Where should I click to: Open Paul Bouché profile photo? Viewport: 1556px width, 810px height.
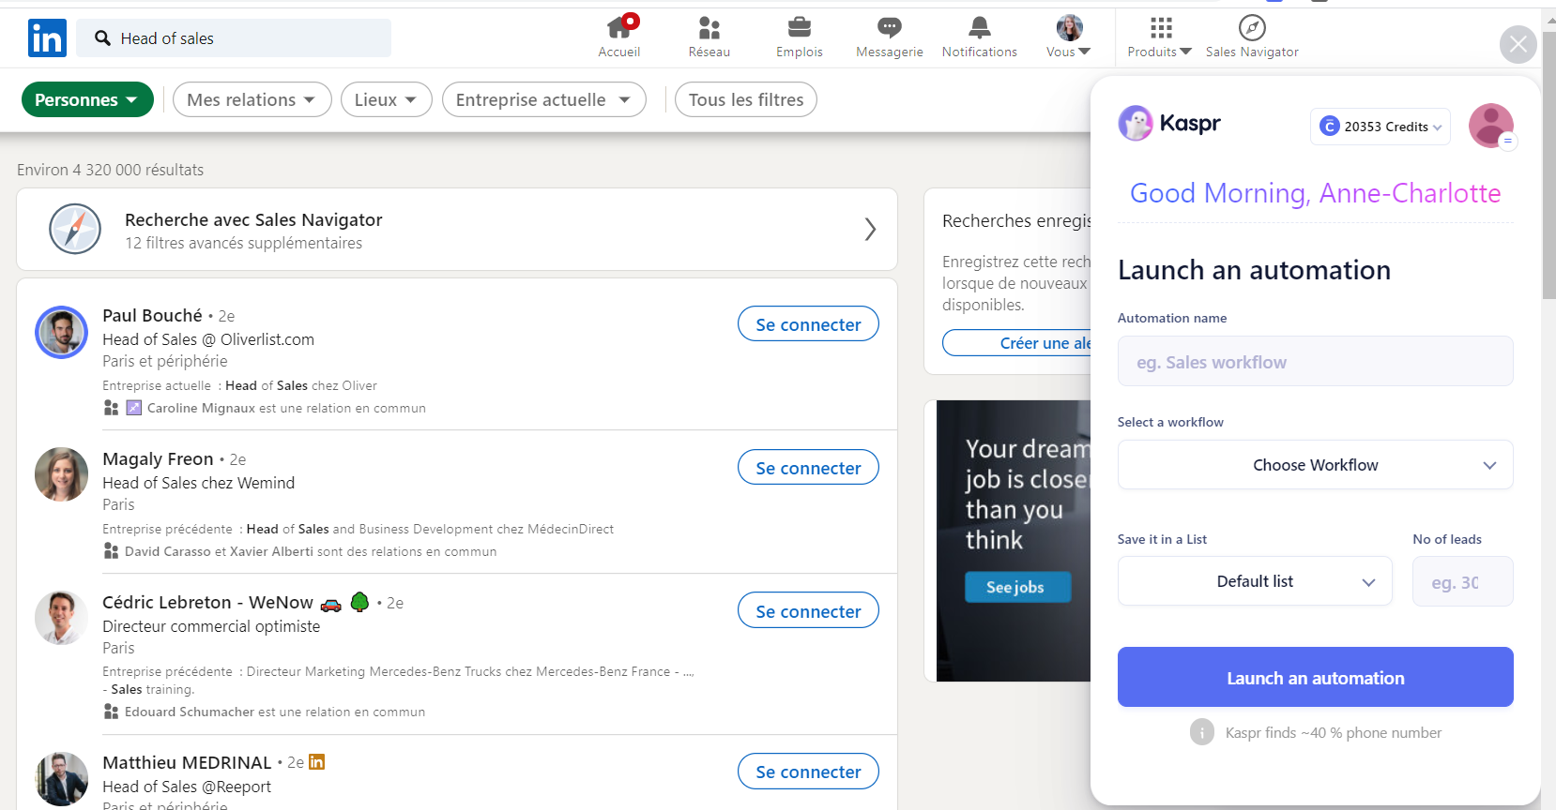tap(62, 332)
